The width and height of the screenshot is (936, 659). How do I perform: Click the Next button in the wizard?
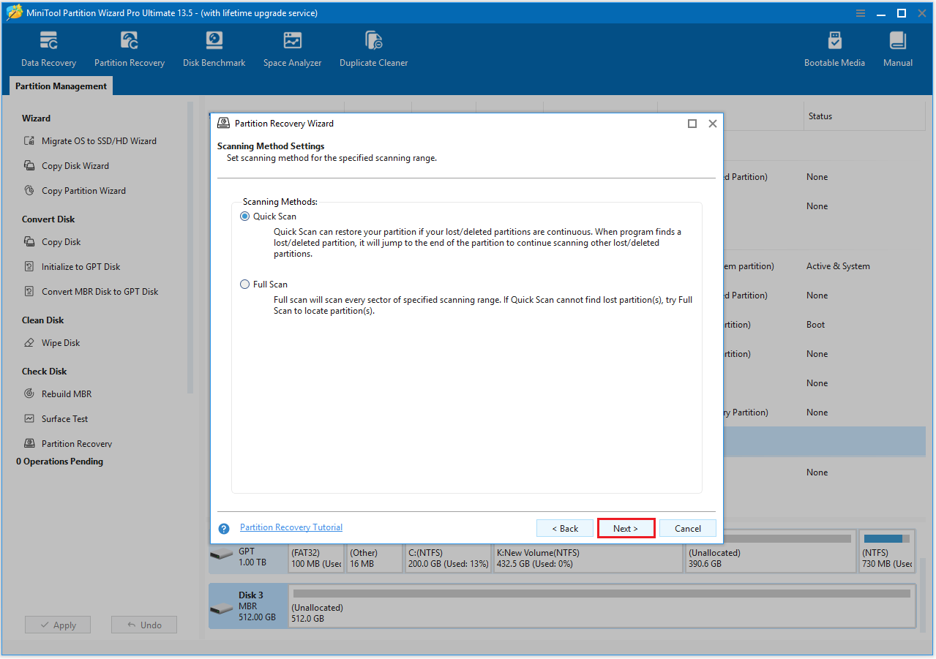click(x=626, y=527)
